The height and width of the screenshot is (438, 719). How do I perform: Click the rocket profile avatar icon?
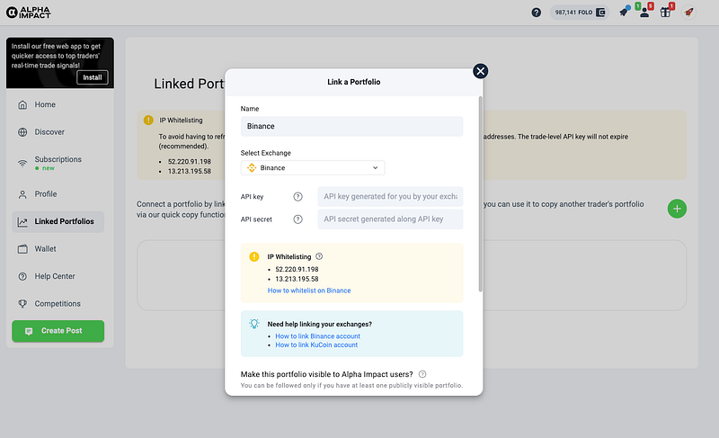pyautogui.click(x=688, y=13)
